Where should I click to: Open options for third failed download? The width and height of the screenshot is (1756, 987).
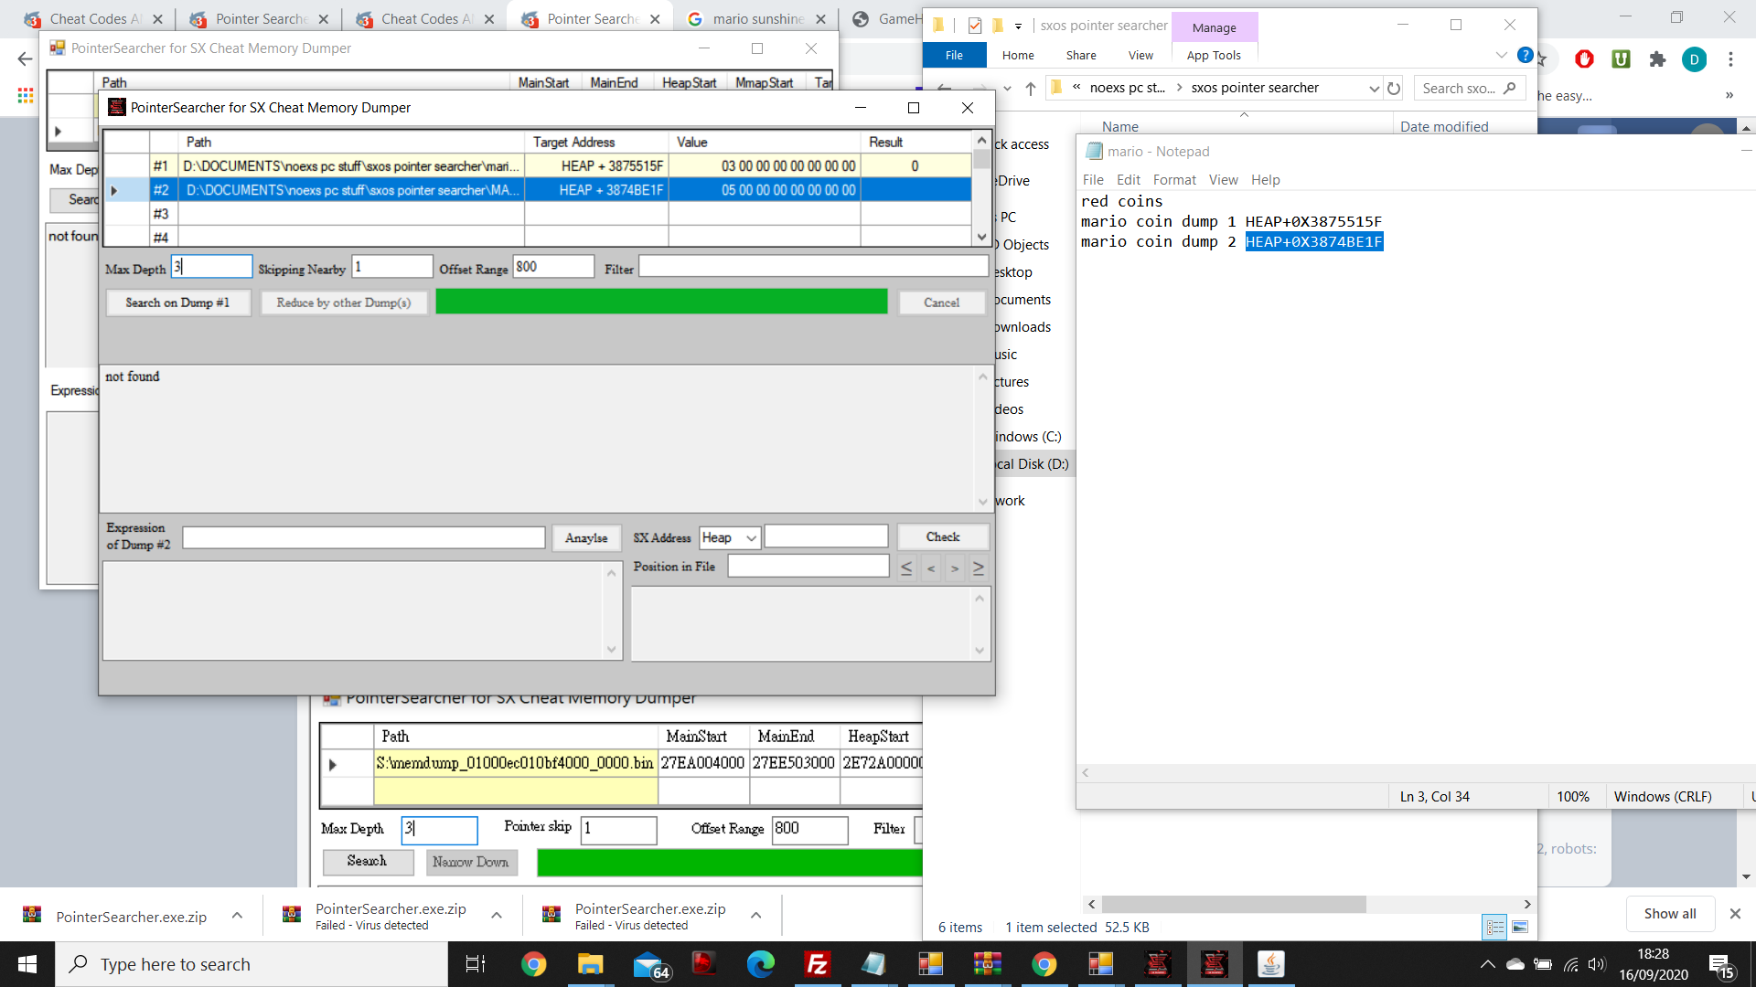click(756, 916)
